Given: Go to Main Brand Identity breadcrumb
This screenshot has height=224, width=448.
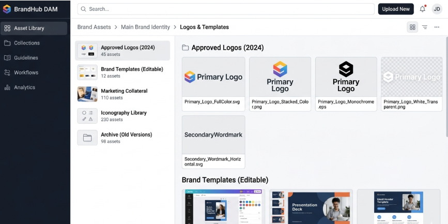Looking at the screenshot, I should pyautogui.click(x=145, y=27).
